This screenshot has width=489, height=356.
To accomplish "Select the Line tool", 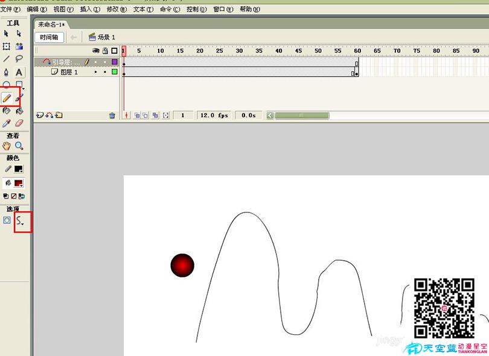I will pos(6,59).
